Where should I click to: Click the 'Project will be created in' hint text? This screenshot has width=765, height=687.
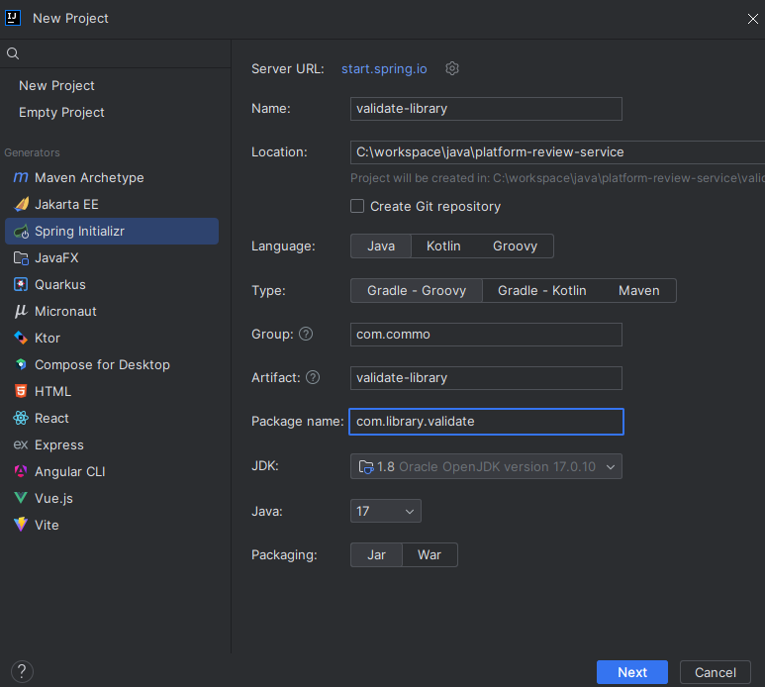(557, 178)
